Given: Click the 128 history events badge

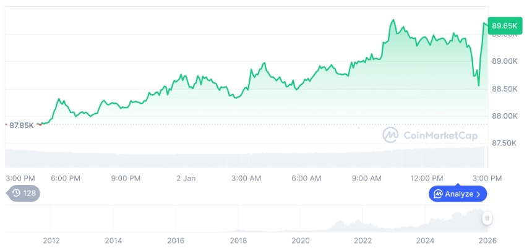Looking at the screenshot, I should click(24, 194).
